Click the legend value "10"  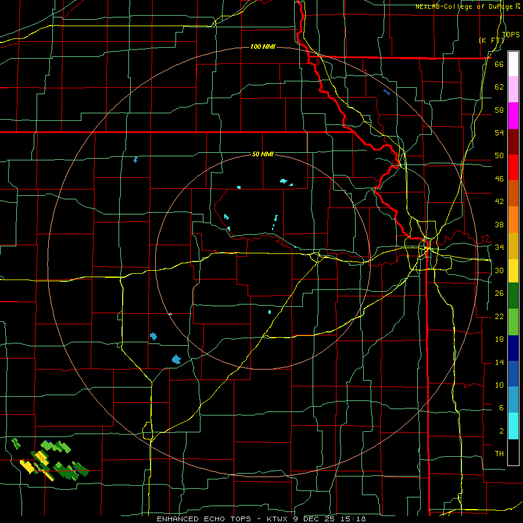499,385
